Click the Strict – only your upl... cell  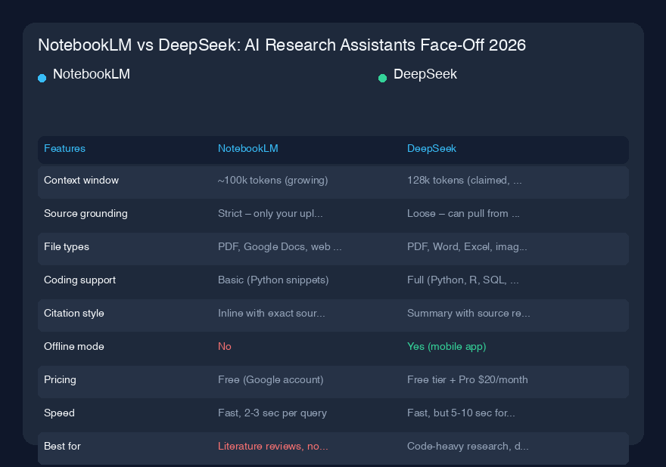[x=270, y=213]
